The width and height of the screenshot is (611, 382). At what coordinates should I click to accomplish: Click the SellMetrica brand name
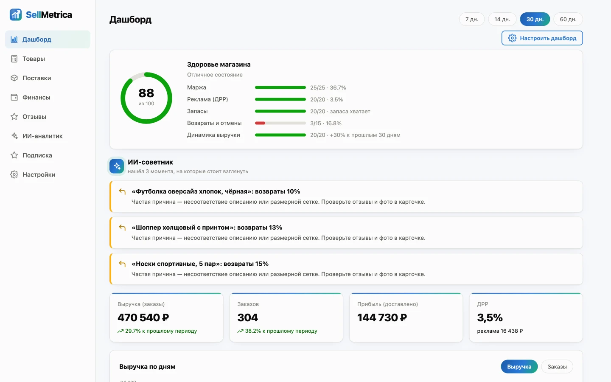click(x=49, y=14)
